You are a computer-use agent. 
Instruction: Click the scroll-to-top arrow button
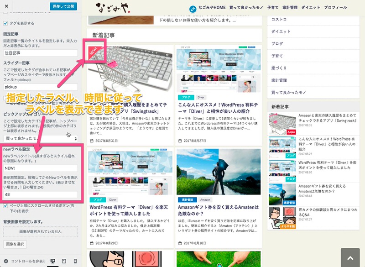point(350,258)
